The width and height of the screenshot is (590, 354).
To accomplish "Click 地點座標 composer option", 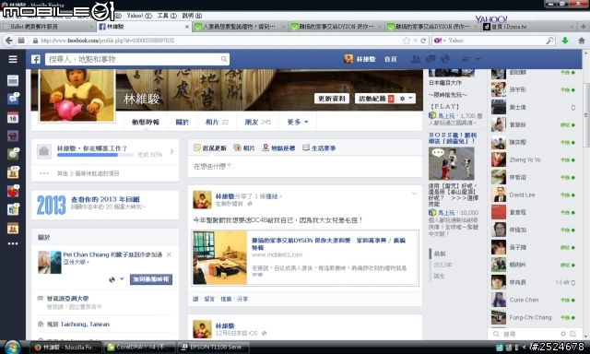I will (x=278, y=147).
